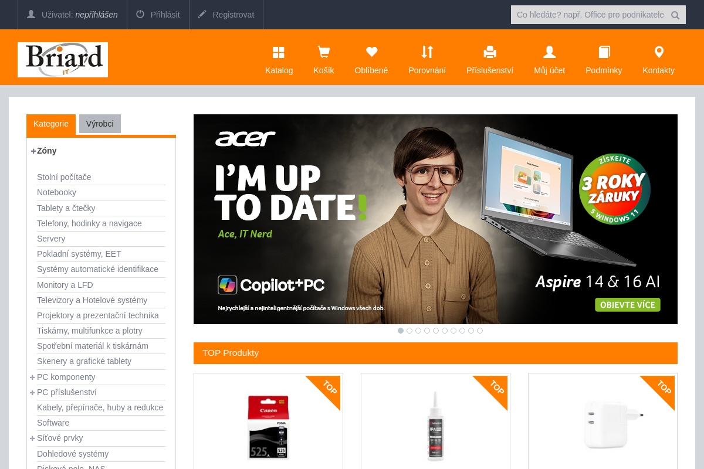The width and height of the screenshot is (704, 469).
Task: Click the Kontakty menu label
Action: 658,70
